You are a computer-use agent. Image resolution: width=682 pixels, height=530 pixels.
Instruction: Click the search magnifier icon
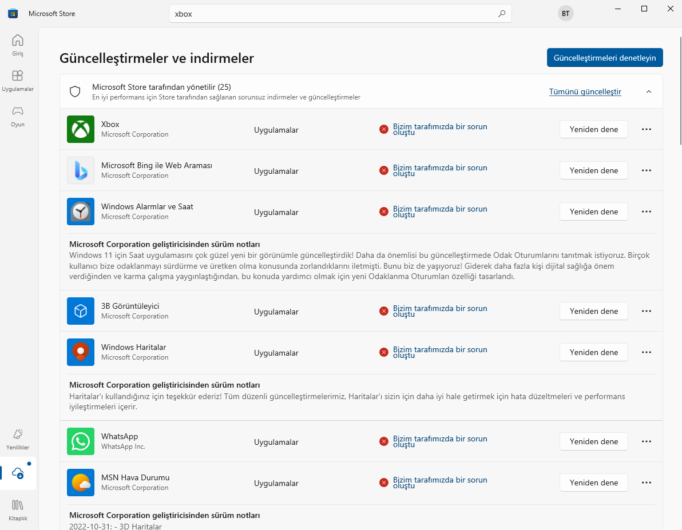(x=502, y=14)
